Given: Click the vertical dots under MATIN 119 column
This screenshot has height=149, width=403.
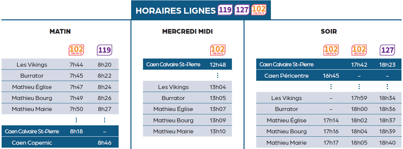Looking at the screenshot, I should click(104, 120).
